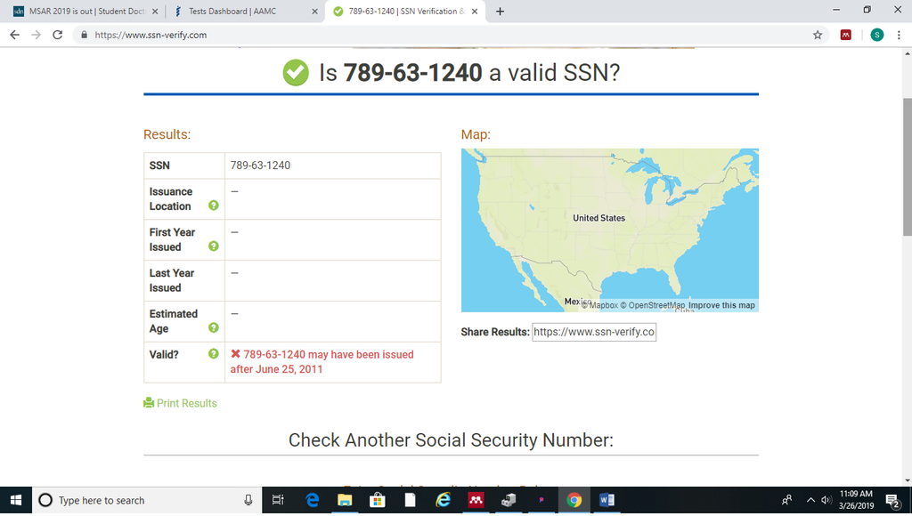Image resolution: width=912 pixels, height=516 pixels.
Task: Switch to MSAR 2019 Student Doctor tab
Action: 85,11
